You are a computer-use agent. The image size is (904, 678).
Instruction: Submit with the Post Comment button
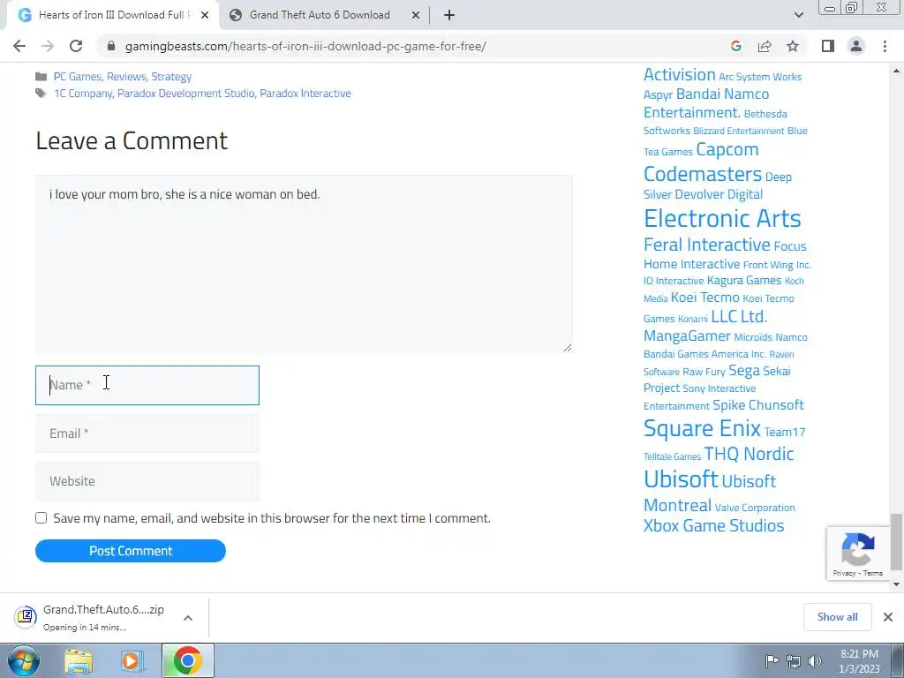coord(131,551)
